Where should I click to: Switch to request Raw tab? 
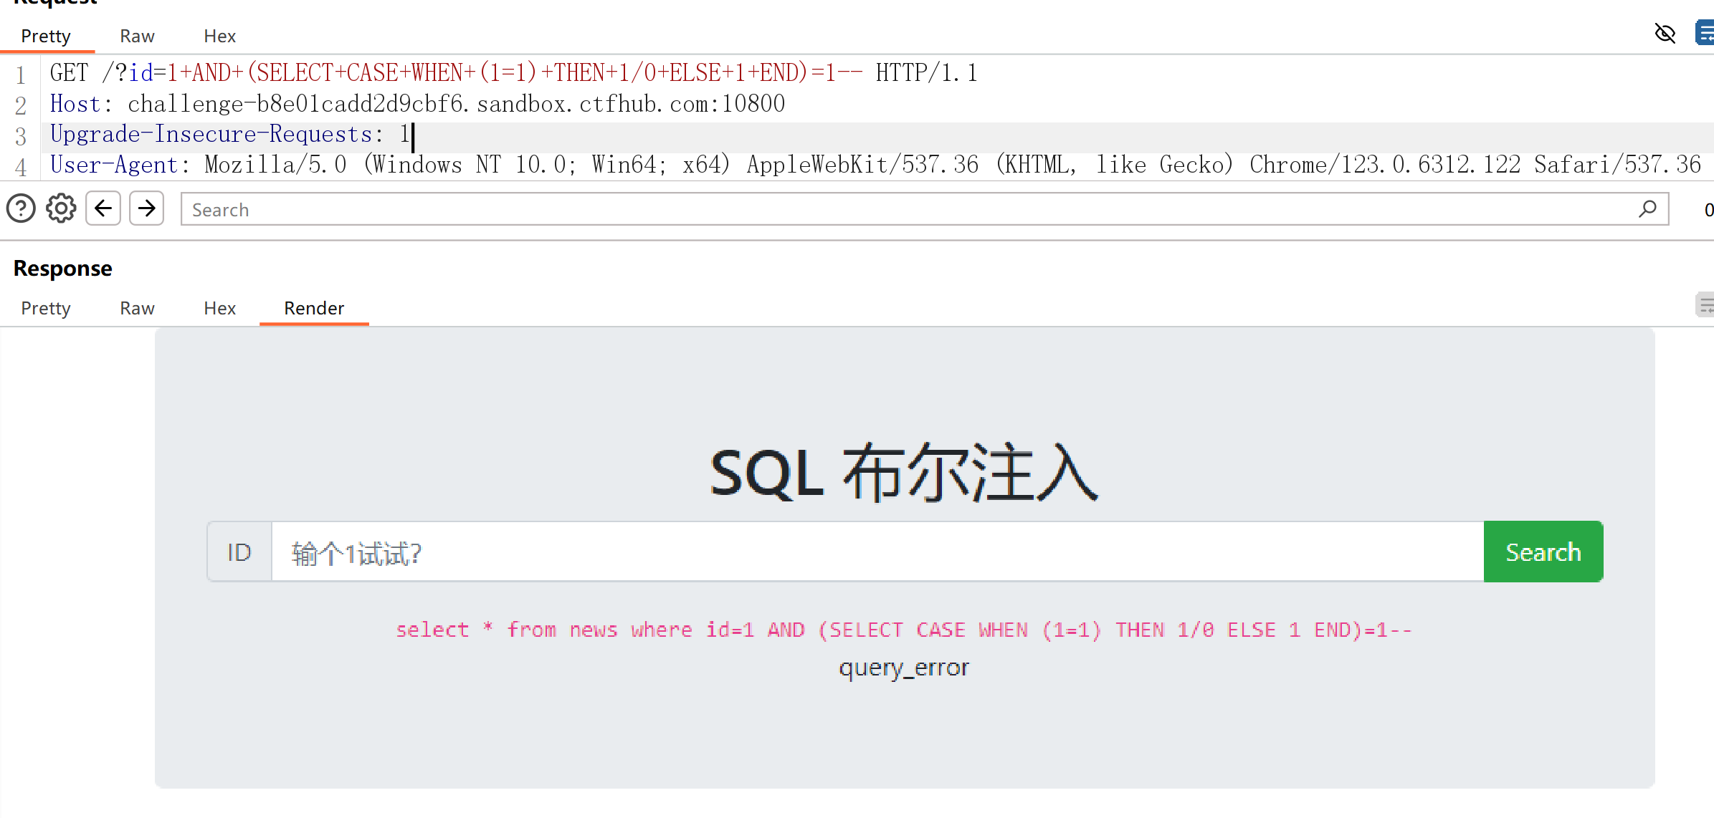pos(137,36)
